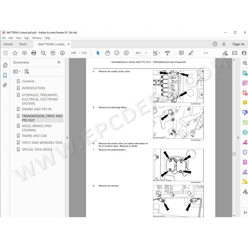Viewport: 248px width, 248px height.
Task: Open the Attachments paperclip panel
Action: point(5,85)
